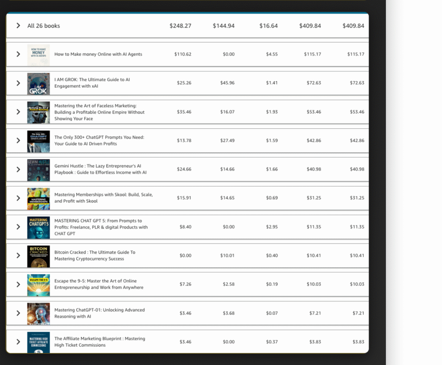Click the Mastering ChatGPT-01 cover thumbnail
Viewport: 442px width, 365px height.
click(38, 314)
